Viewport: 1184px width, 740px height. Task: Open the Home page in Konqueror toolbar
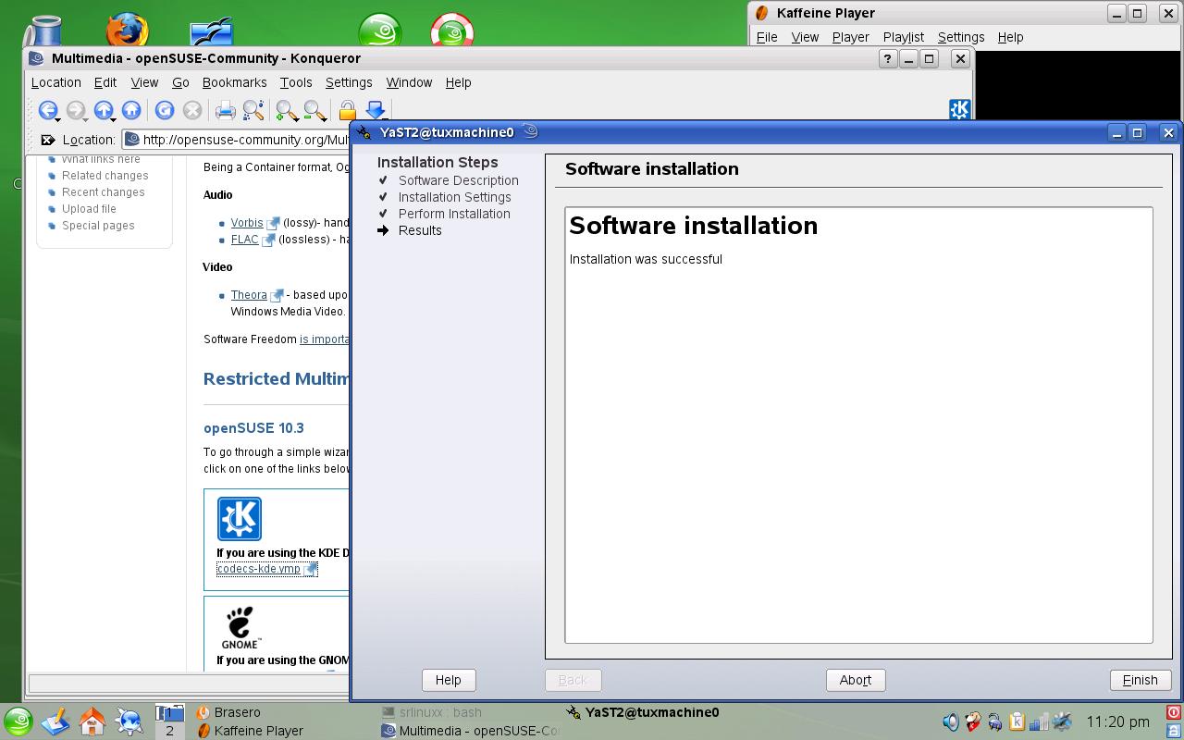coord(131,111)
